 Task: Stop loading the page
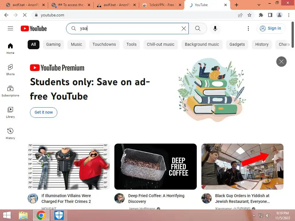point(25,15)
